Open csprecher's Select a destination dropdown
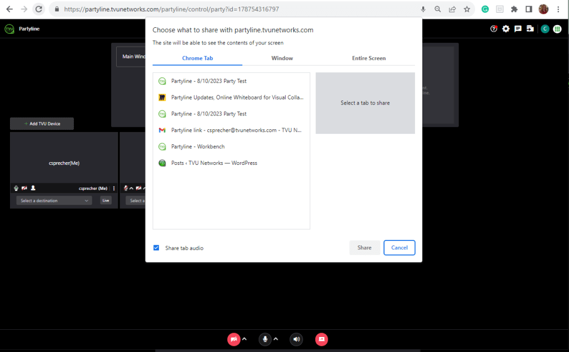 [54, 200]
